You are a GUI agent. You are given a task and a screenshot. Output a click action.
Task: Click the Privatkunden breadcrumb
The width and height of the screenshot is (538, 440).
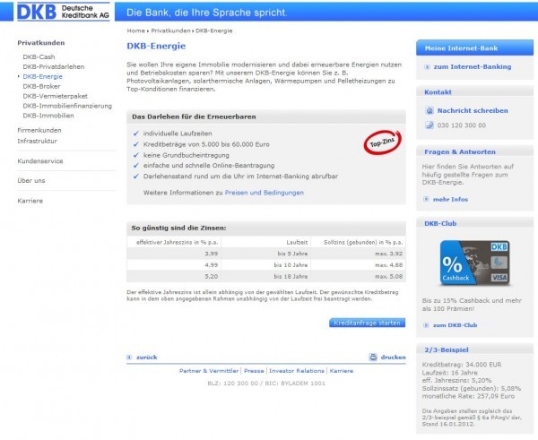pos(170,30)
